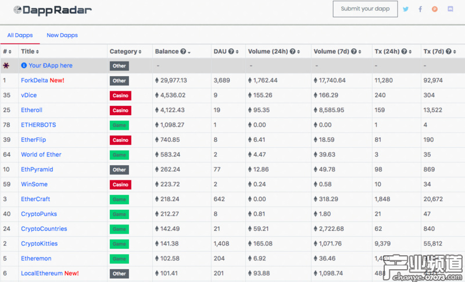Click info icon beside Your DApp here
The height and width of the screenshot is (282, 465).
click(x=24, y=66)
